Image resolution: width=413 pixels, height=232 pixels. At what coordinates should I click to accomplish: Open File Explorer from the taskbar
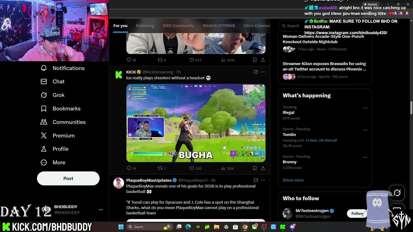pyautogui.click(x=217, y=227)
